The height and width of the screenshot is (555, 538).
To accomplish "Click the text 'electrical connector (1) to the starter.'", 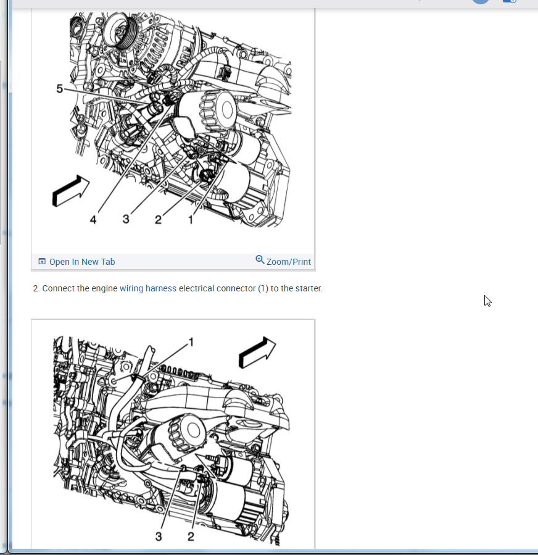I will point(250,288).
